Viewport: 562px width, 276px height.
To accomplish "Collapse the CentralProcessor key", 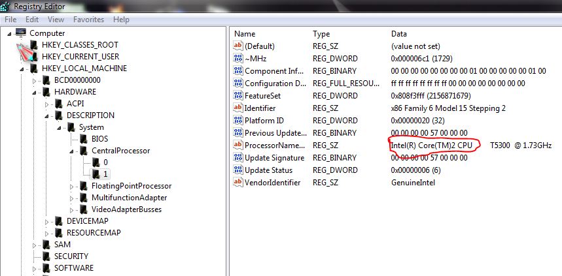I will (72, 151).
